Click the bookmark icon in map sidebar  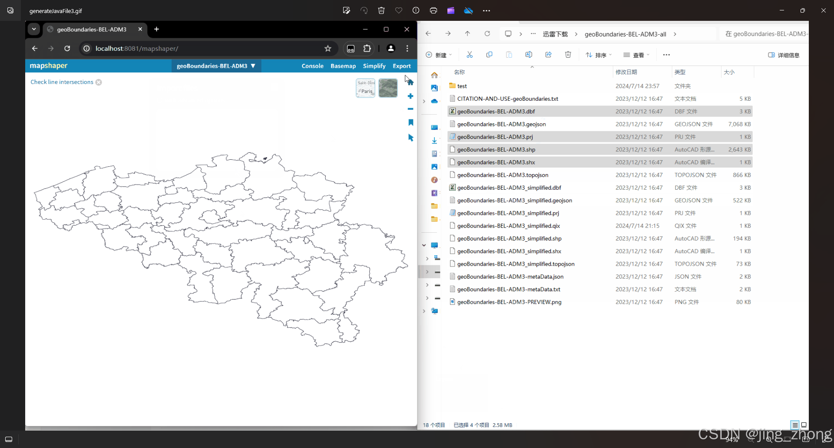point(410,122)
